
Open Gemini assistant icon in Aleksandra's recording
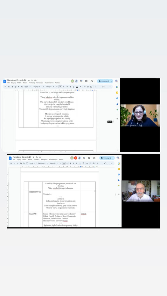tap(116, 81)
